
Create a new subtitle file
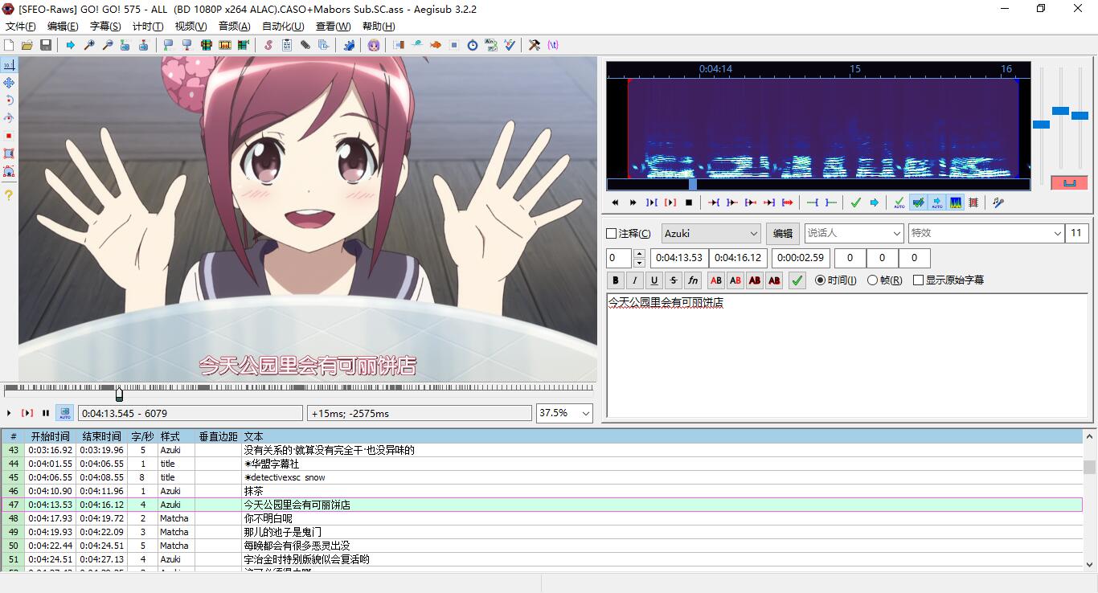point(8,45)
